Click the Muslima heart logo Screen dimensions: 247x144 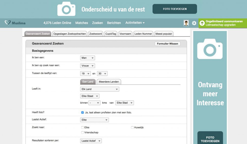(x=8, y=23)
